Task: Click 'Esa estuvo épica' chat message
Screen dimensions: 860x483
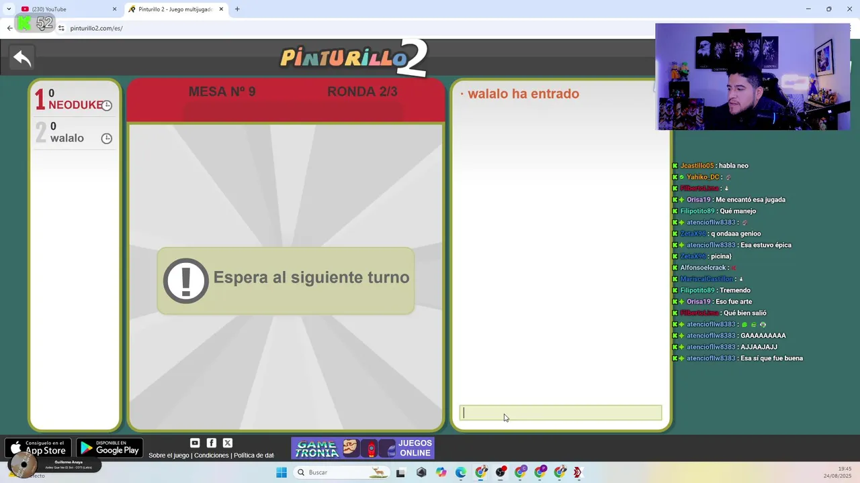Action: tap(732, 246)
